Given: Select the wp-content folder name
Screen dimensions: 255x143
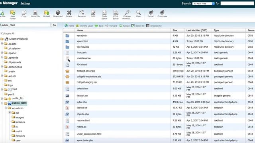Looking at the screenshot, I should click(x=82, y=41).
